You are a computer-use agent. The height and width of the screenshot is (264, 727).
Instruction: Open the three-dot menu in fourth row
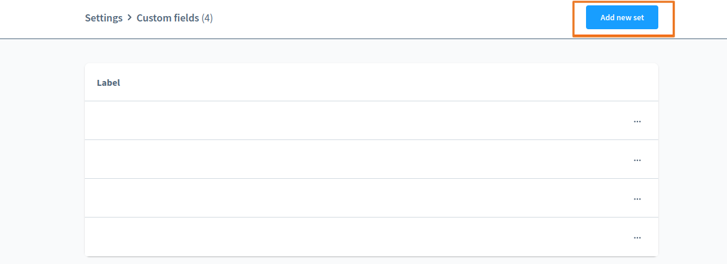tap(637, 237)
